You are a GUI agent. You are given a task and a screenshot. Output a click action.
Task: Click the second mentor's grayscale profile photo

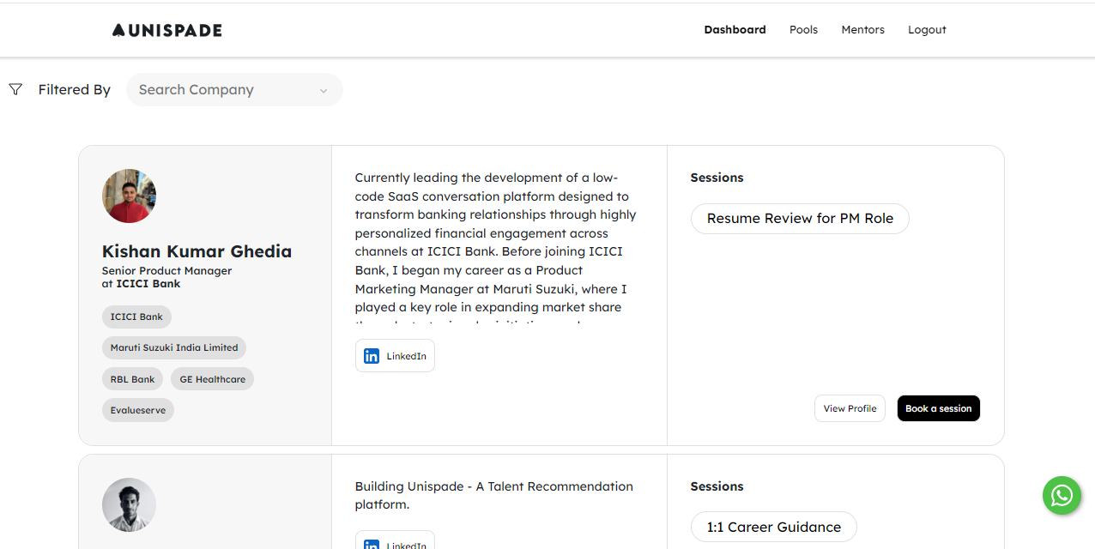coord(129,504)
